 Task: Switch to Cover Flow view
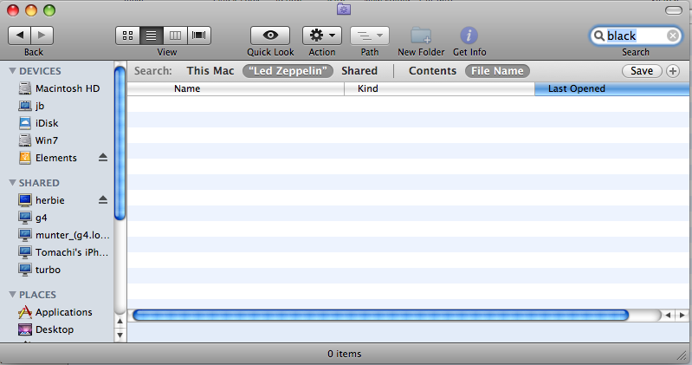click(x=199, y=36)
